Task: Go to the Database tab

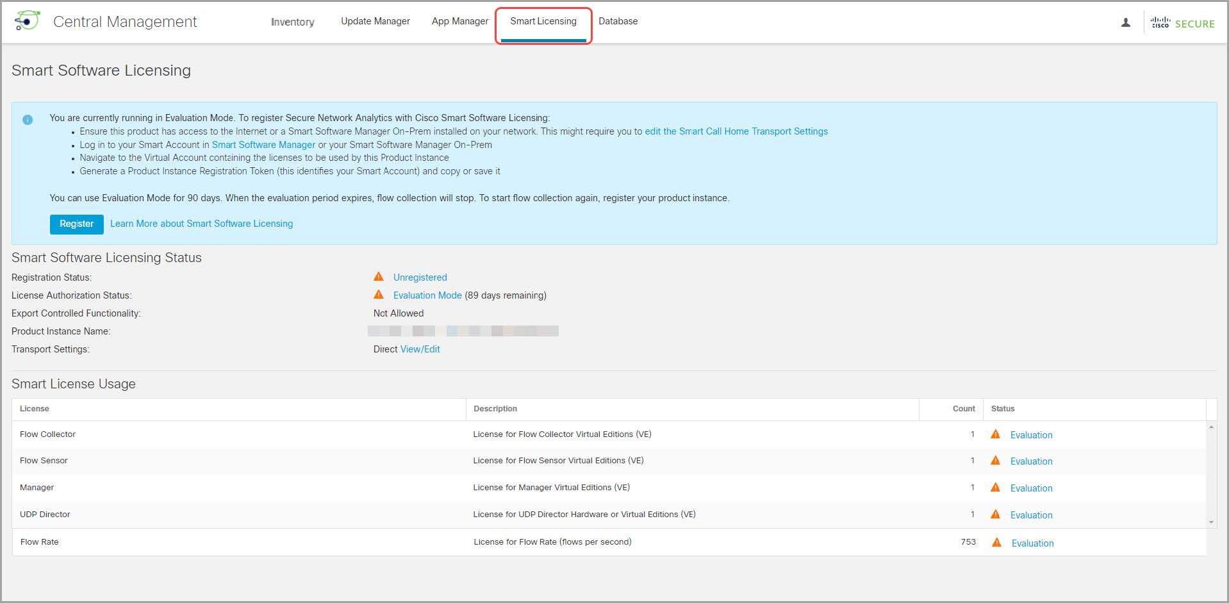Action: (x=618, y=21)
